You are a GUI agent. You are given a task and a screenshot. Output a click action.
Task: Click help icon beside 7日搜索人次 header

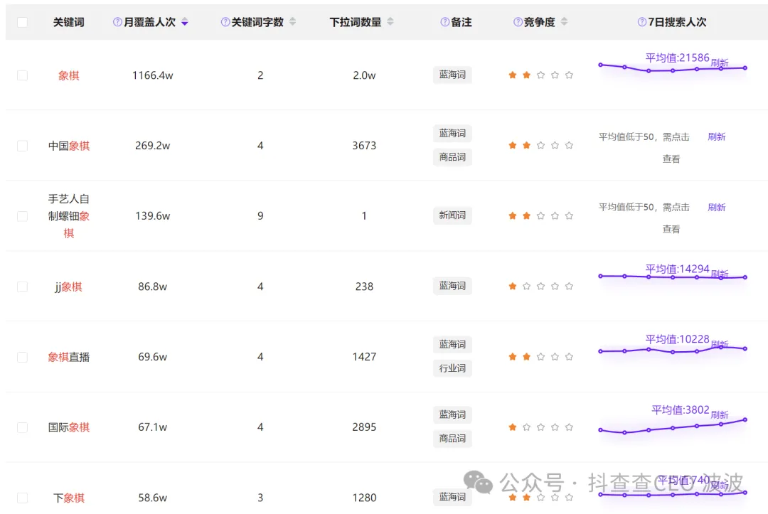click(x=642, y=22)
